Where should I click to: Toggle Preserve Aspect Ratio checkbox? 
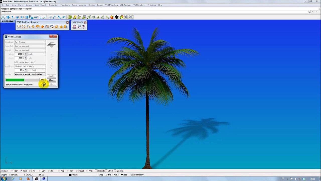coord(16,62)
